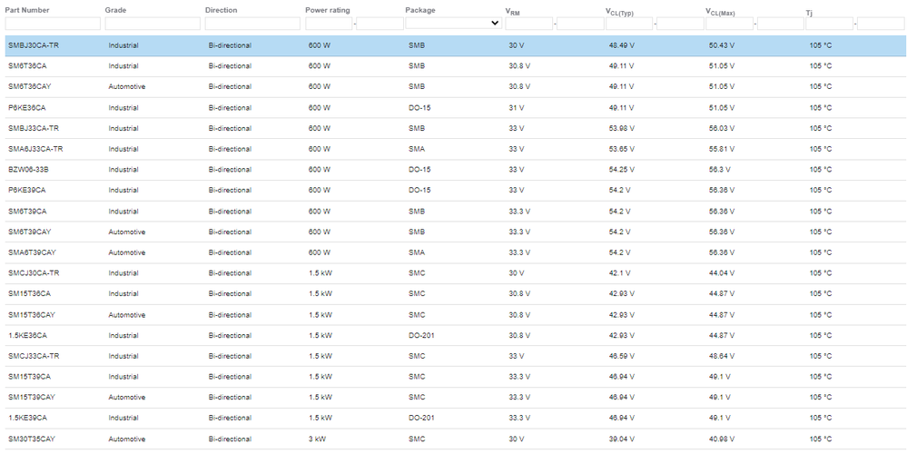Select part number SM15T36CA
Image resolution: width=907 pixels, height=454 pixels.
tap(29, 294)
